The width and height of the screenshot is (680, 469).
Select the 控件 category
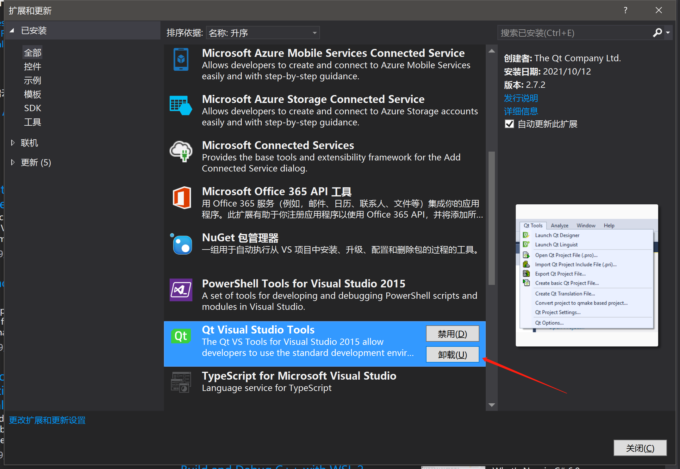pos(33,67)
